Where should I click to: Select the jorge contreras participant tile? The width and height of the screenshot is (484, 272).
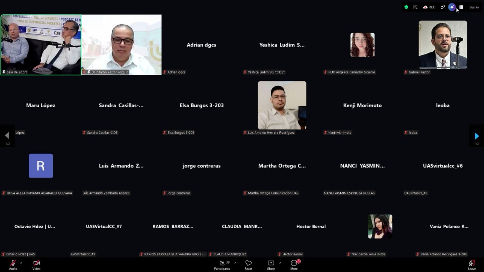[202, 166]
